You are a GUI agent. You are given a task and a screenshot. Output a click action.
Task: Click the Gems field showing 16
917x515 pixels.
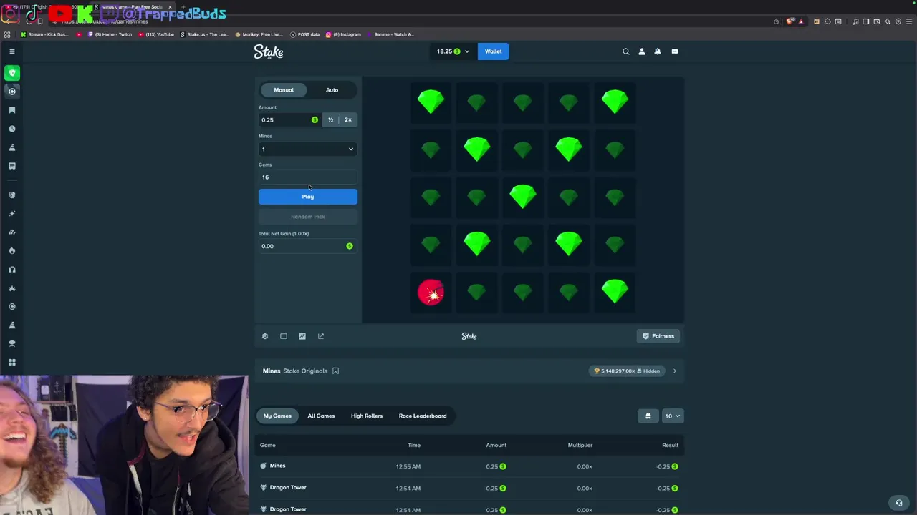[307, 177]
